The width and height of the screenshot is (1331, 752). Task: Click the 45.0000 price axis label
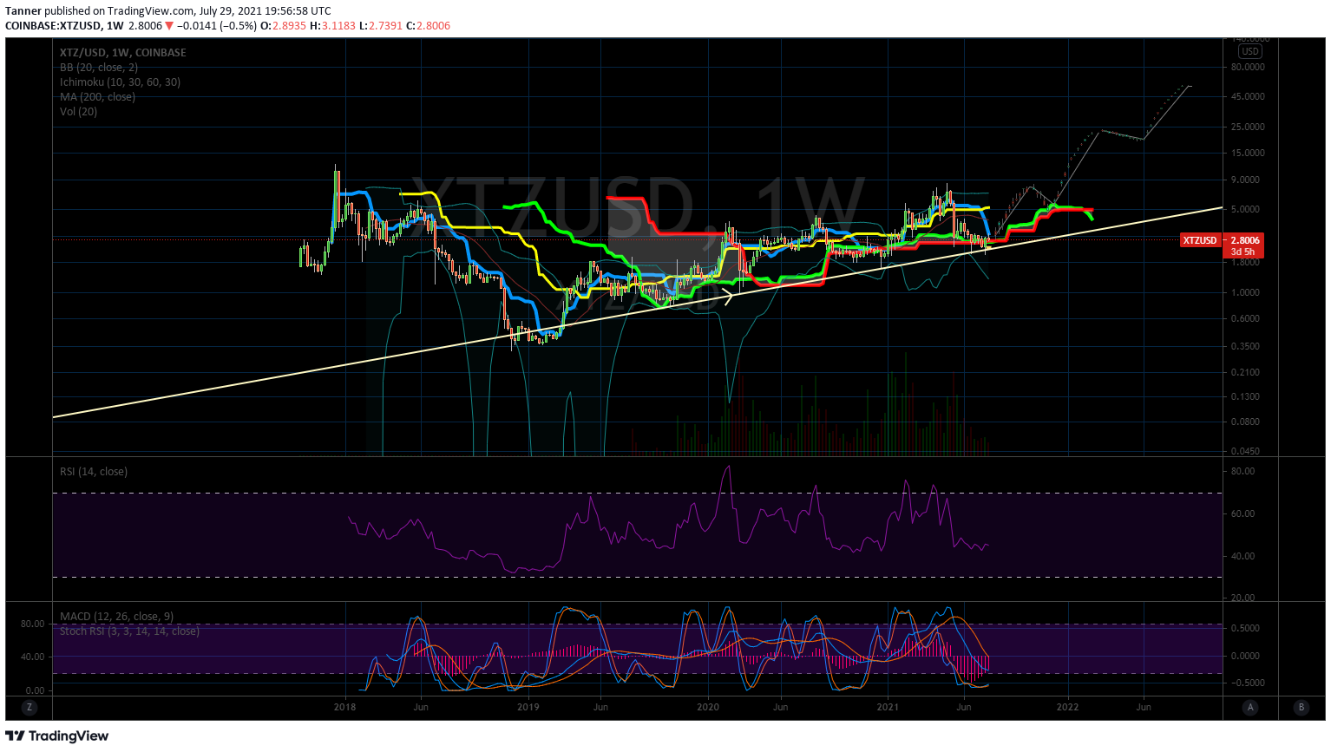point(1248,96)
